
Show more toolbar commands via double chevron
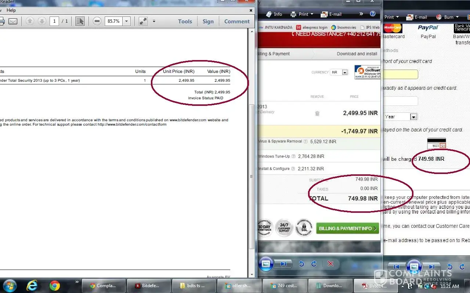tap(361, 14)
